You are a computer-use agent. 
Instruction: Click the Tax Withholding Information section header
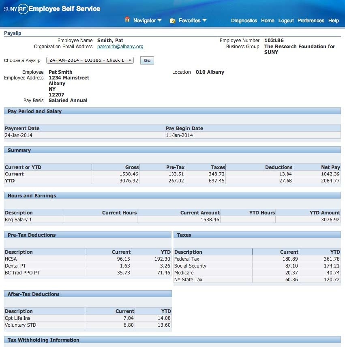(43, 340)
